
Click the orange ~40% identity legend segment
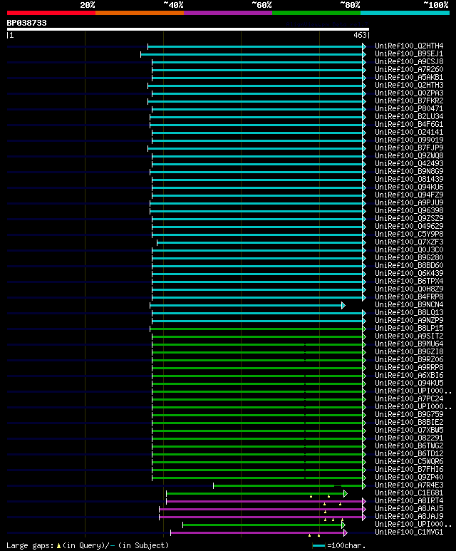140,13
